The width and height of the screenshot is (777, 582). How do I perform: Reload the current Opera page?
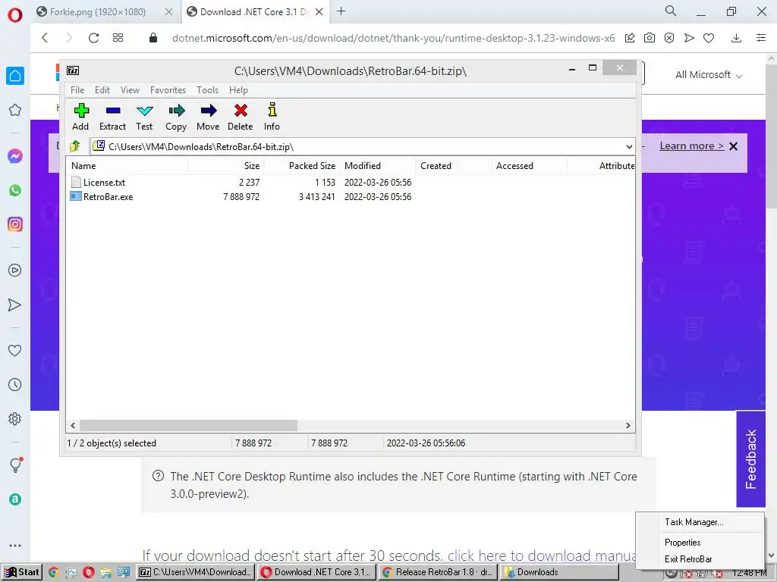click(93, 38)
